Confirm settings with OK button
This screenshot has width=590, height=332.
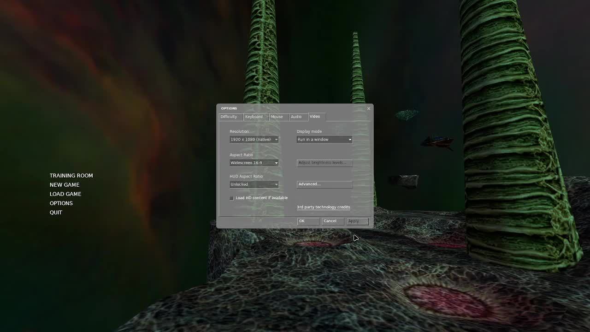click(308, 221)
